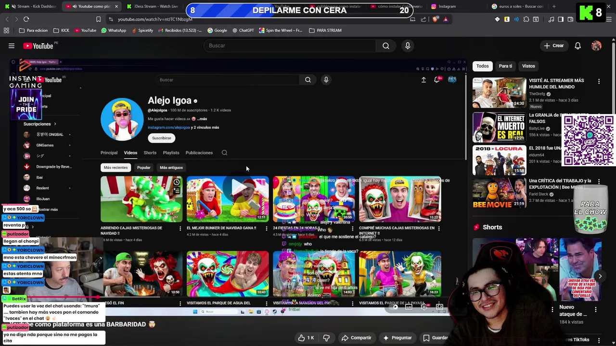Expand Suscripciones section in streamed sidebar

click(x=40, y=124)
